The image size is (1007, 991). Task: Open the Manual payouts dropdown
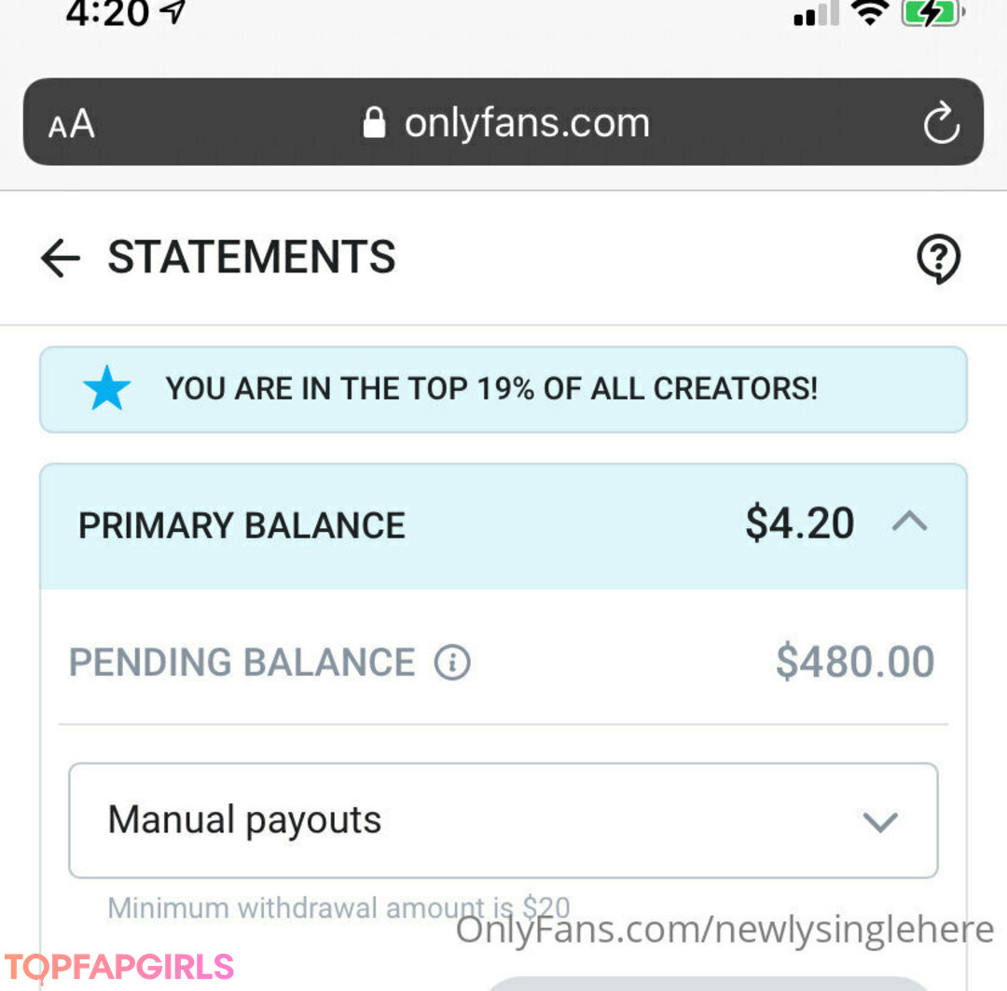tap(503, 820)
